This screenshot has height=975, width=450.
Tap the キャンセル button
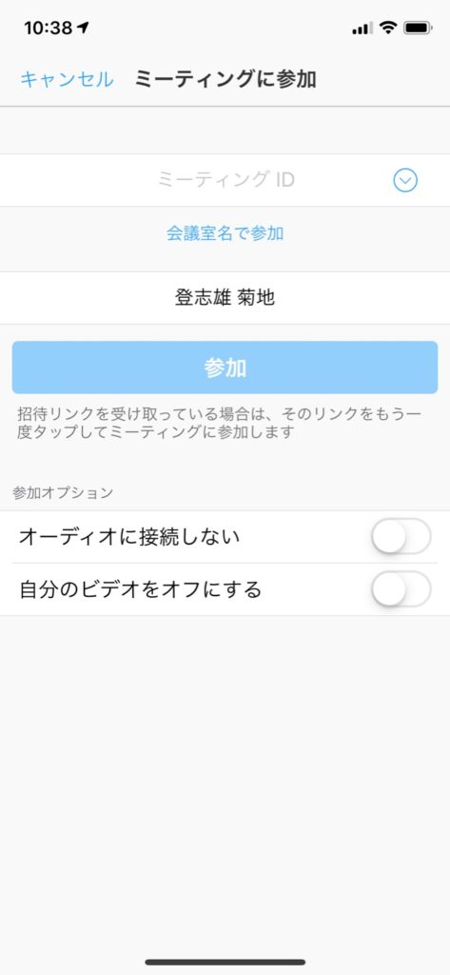point(67,80)
